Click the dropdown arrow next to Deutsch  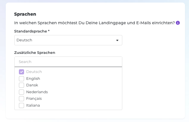point(117,40)
